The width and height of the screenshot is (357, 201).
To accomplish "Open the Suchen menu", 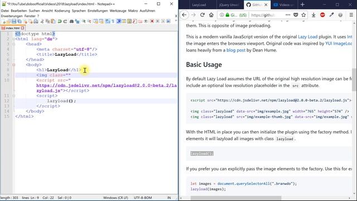I will [34, 11].
